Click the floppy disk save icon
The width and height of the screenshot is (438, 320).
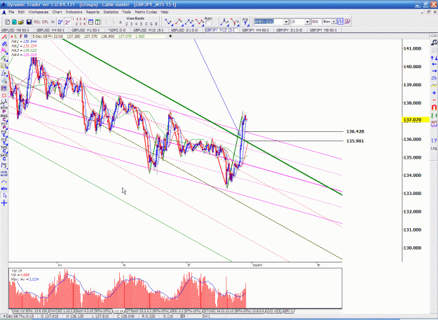point(29,22)
